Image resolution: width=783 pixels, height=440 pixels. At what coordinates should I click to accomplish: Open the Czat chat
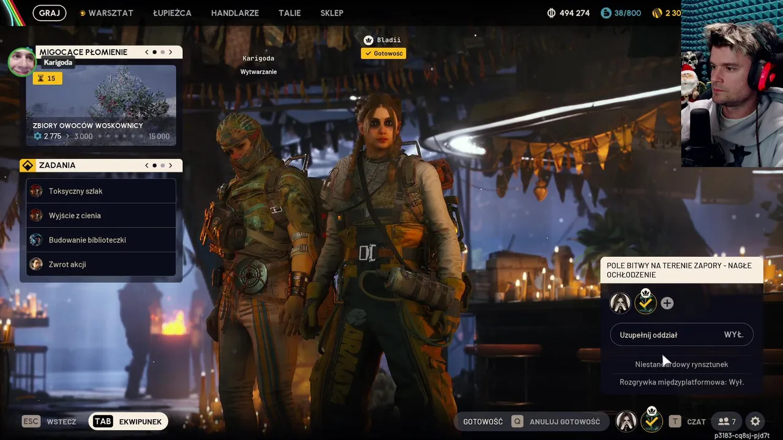(x=696, y=422)
